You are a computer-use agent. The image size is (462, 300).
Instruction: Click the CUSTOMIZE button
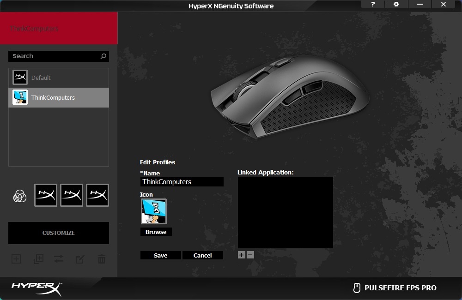point(59,233)
